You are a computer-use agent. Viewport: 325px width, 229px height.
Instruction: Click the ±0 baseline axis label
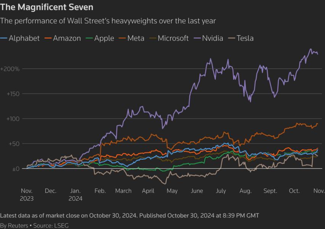click(x=15, y=169)
